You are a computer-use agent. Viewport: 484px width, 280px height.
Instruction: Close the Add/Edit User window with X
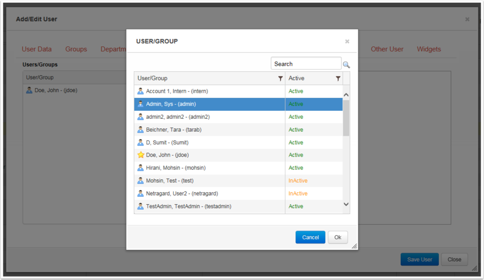point(468,19)
